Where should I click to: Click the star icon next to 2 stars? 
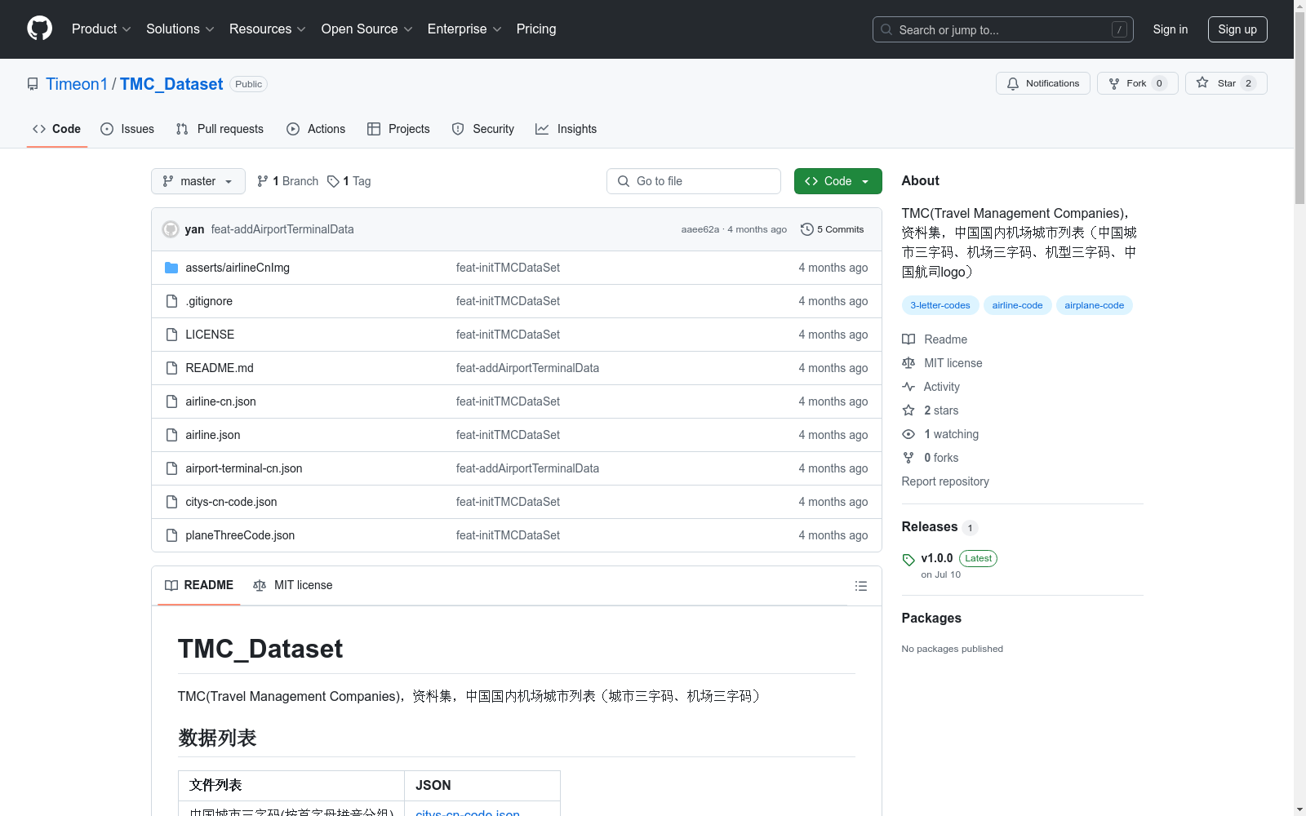[908, 410]
